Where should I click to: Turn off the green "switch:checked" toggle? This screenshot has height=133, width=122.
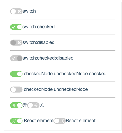[16, 27]
